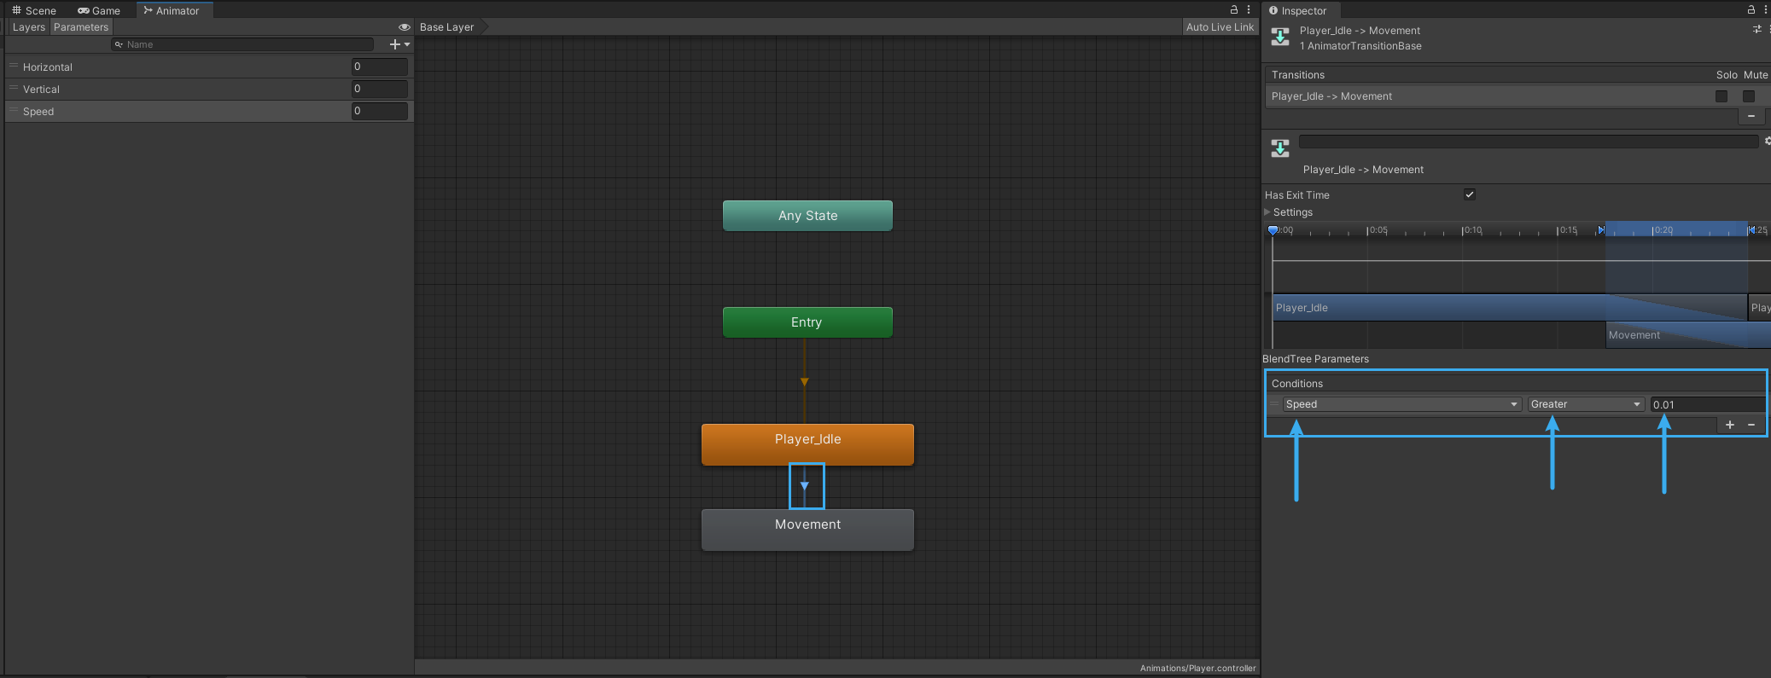This screenshot has height=678, width=1771.
Task: Remove the Speed condition with minus button
Action: tap(1751, 425)
